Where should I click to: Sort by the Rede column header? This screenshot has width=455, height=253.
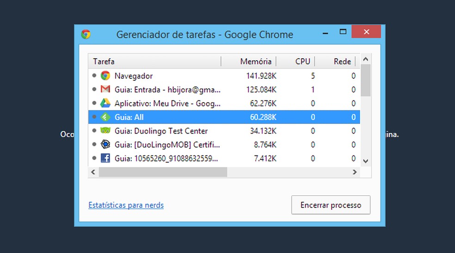[x=335, y=61]
